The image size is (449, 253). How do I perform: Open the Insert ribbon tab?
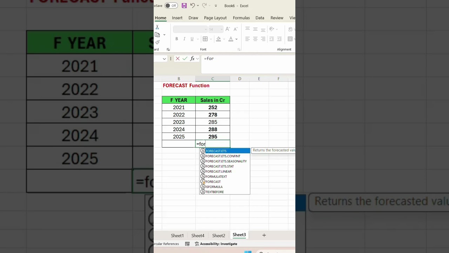177,18
